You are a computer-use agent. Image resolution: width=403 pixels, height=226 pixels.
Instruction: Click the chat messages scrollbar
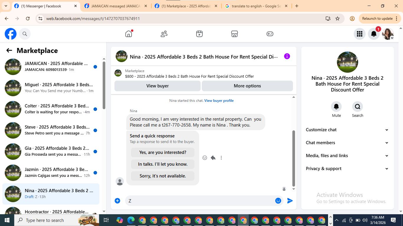(294, 158)
